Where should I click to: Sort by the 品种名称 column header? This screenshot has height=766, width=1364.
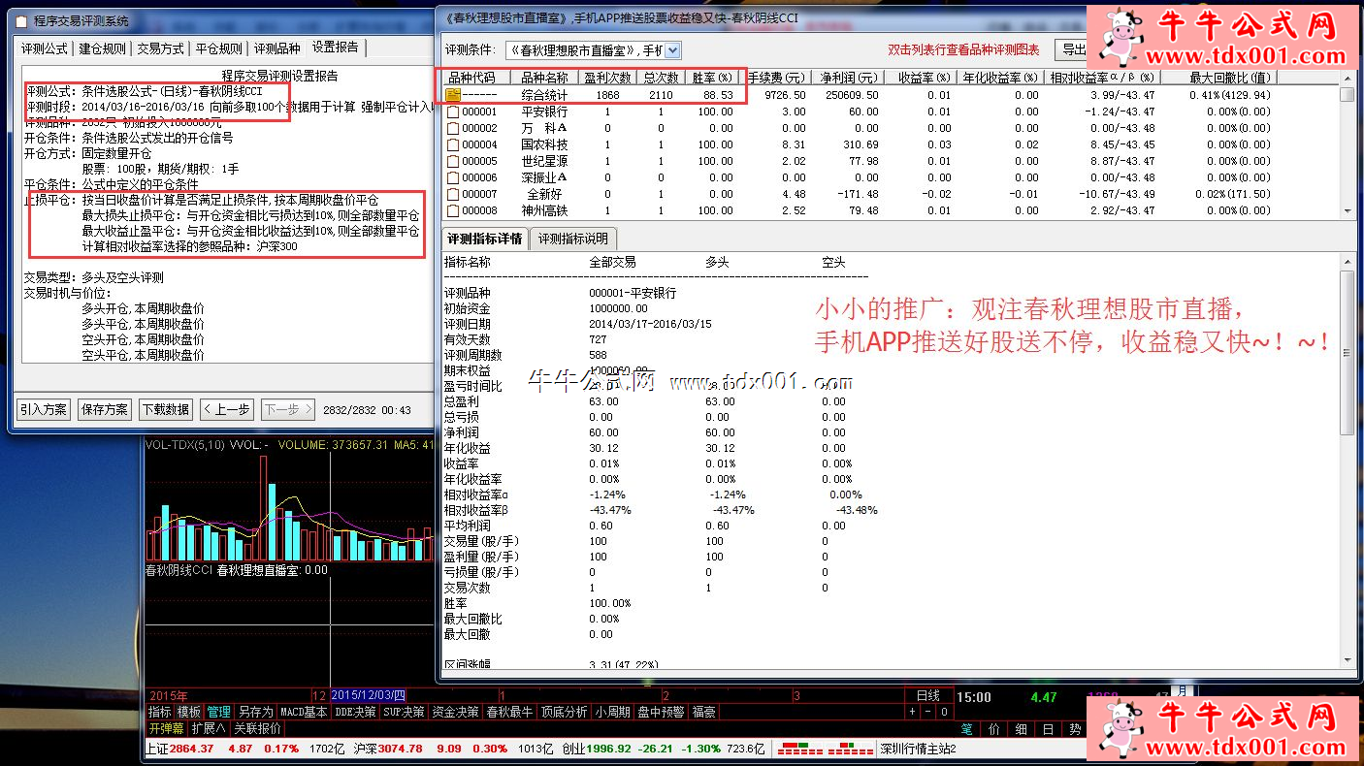(545, 77)
